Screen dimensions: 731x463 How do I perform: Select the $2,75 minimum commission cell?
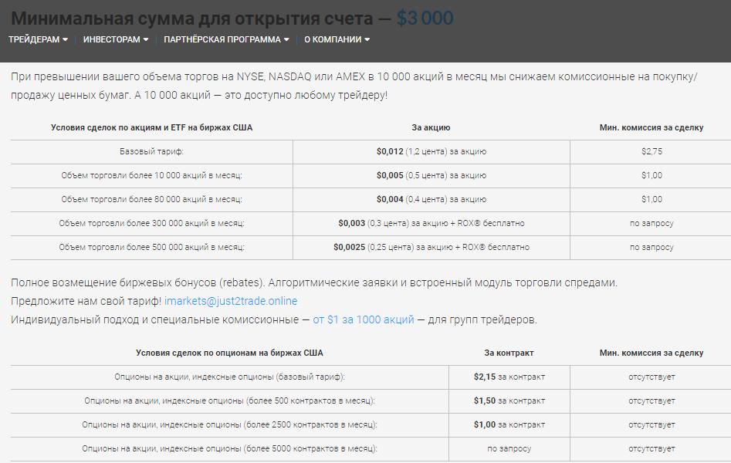coord(651,152)
